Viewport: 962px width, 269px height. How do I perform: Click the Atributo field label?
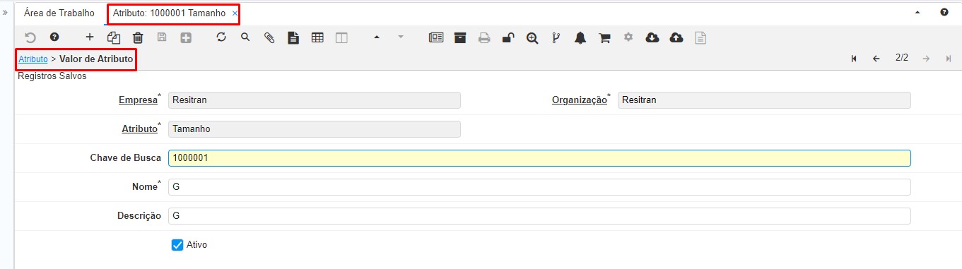[139, 129]
